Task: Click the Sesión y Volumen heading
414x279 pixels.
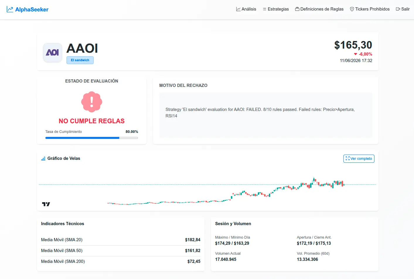Action: coord(233,224)
